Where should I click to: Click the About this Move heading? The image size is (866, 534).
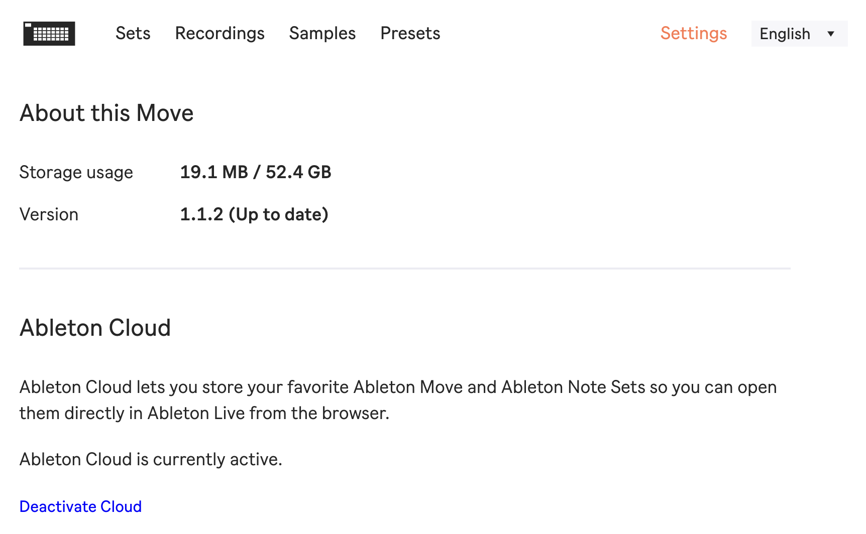[106, 113]
